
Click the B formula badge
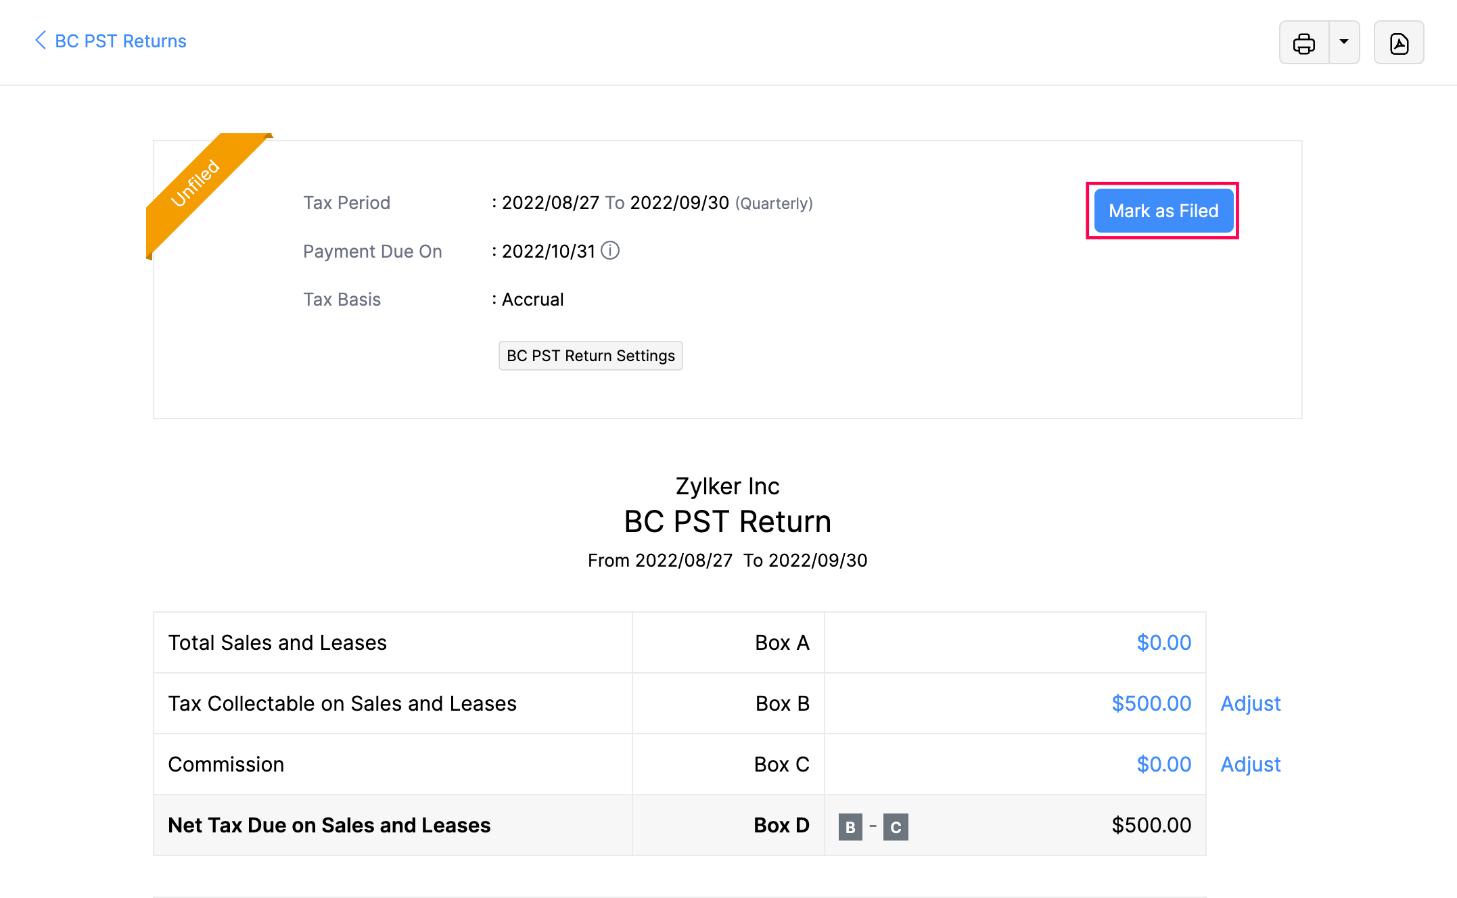click(x=850, y=826)
